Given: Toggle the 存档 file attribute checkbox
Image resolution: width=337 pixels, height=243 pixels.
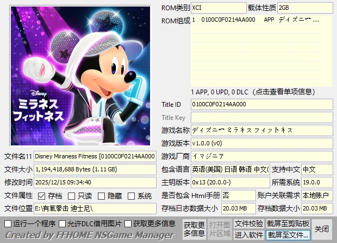Looking at the screenshot, I should pyautogui.click(x=41, y=196).
